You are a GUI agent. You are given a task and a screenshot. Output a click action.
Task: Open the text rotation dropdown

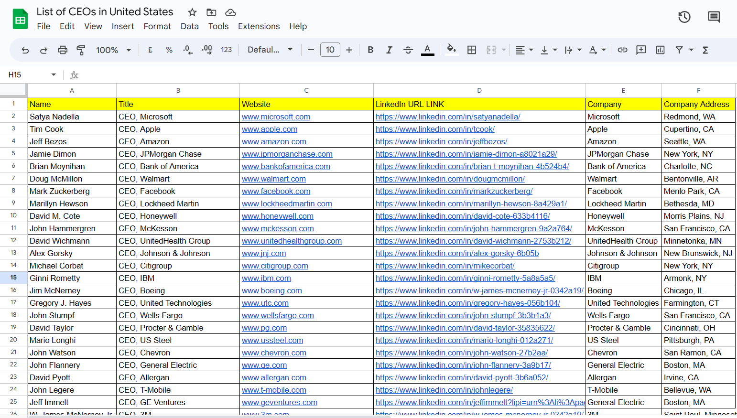click(597, 50)
